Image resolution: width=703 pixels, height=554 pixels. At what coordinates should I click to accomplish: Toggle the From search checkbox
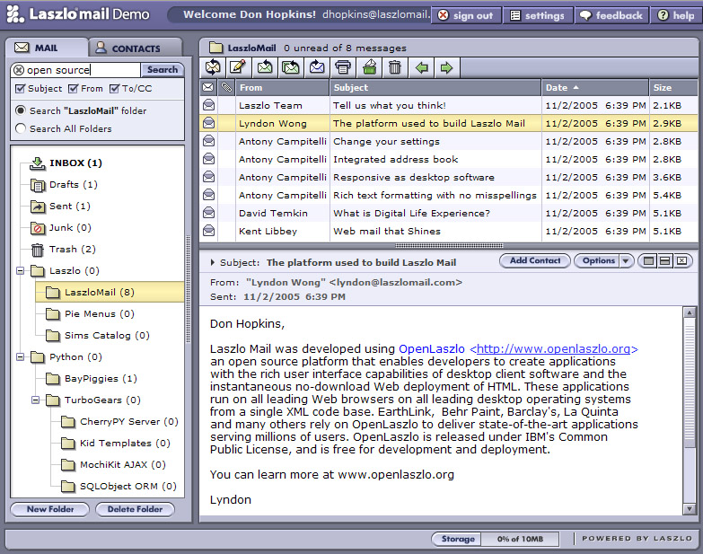tap(73, 88)
